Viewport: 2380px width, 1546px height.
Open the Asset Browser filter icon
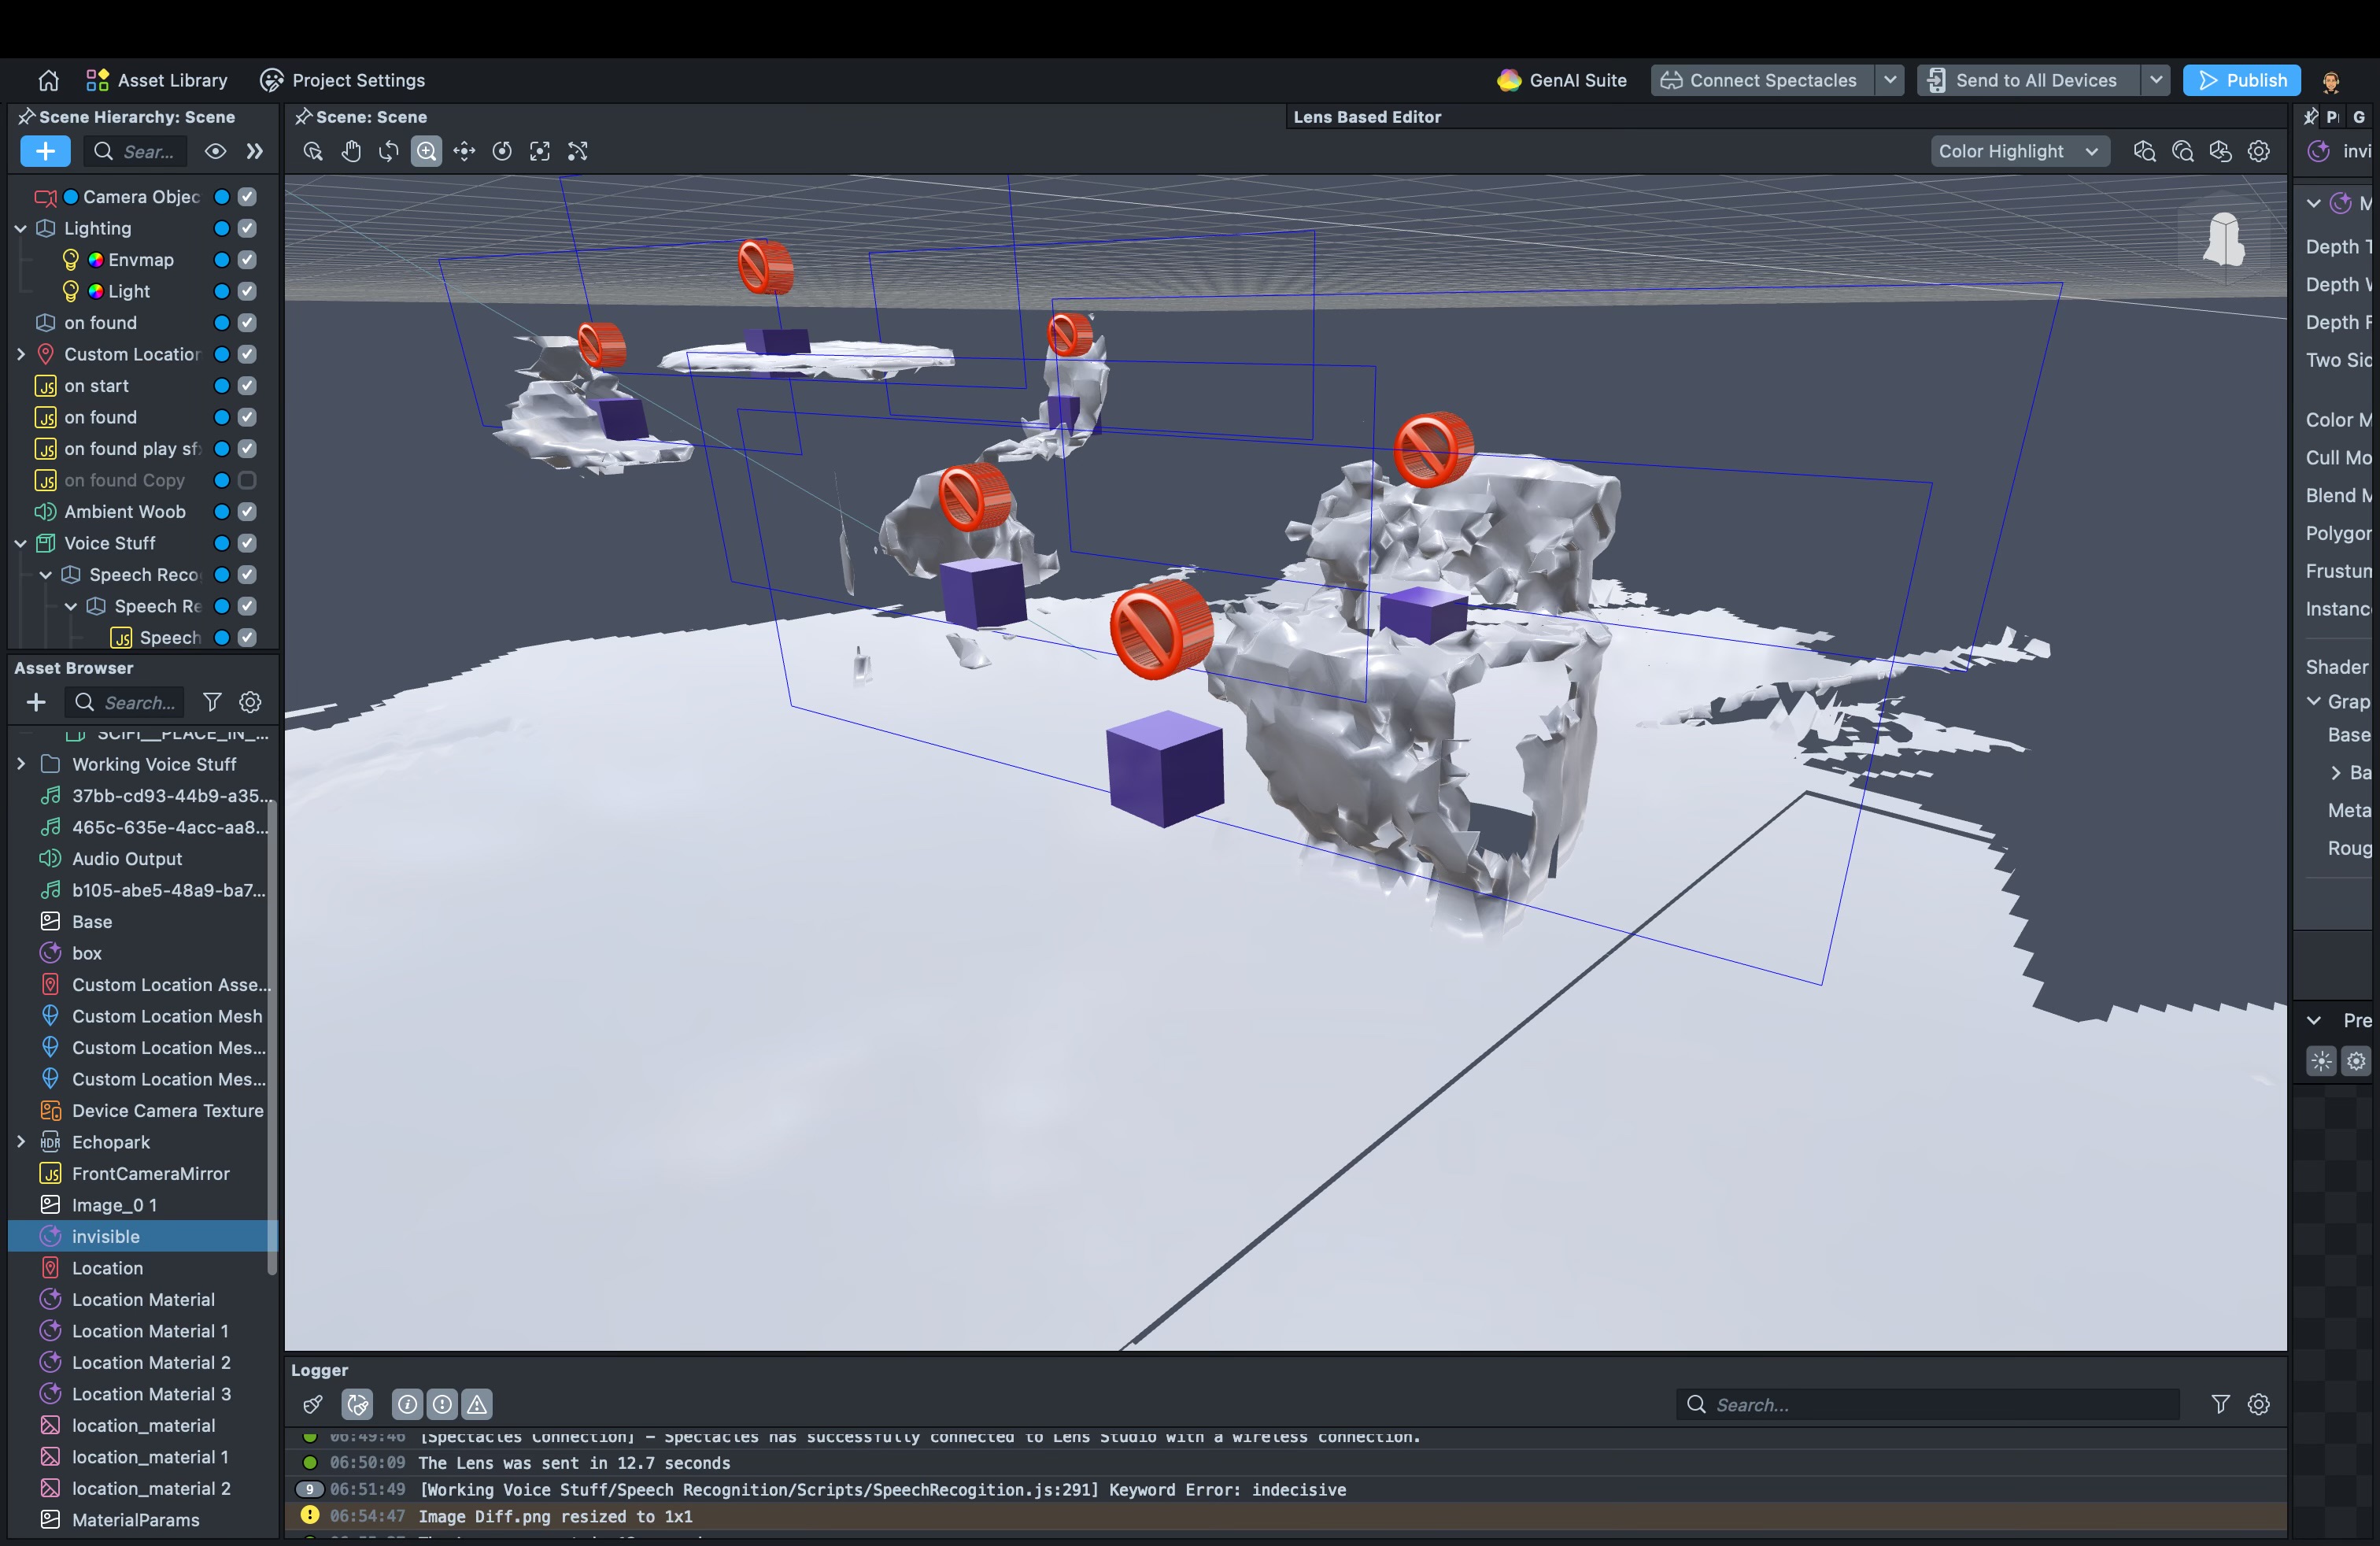pos(212,702)
